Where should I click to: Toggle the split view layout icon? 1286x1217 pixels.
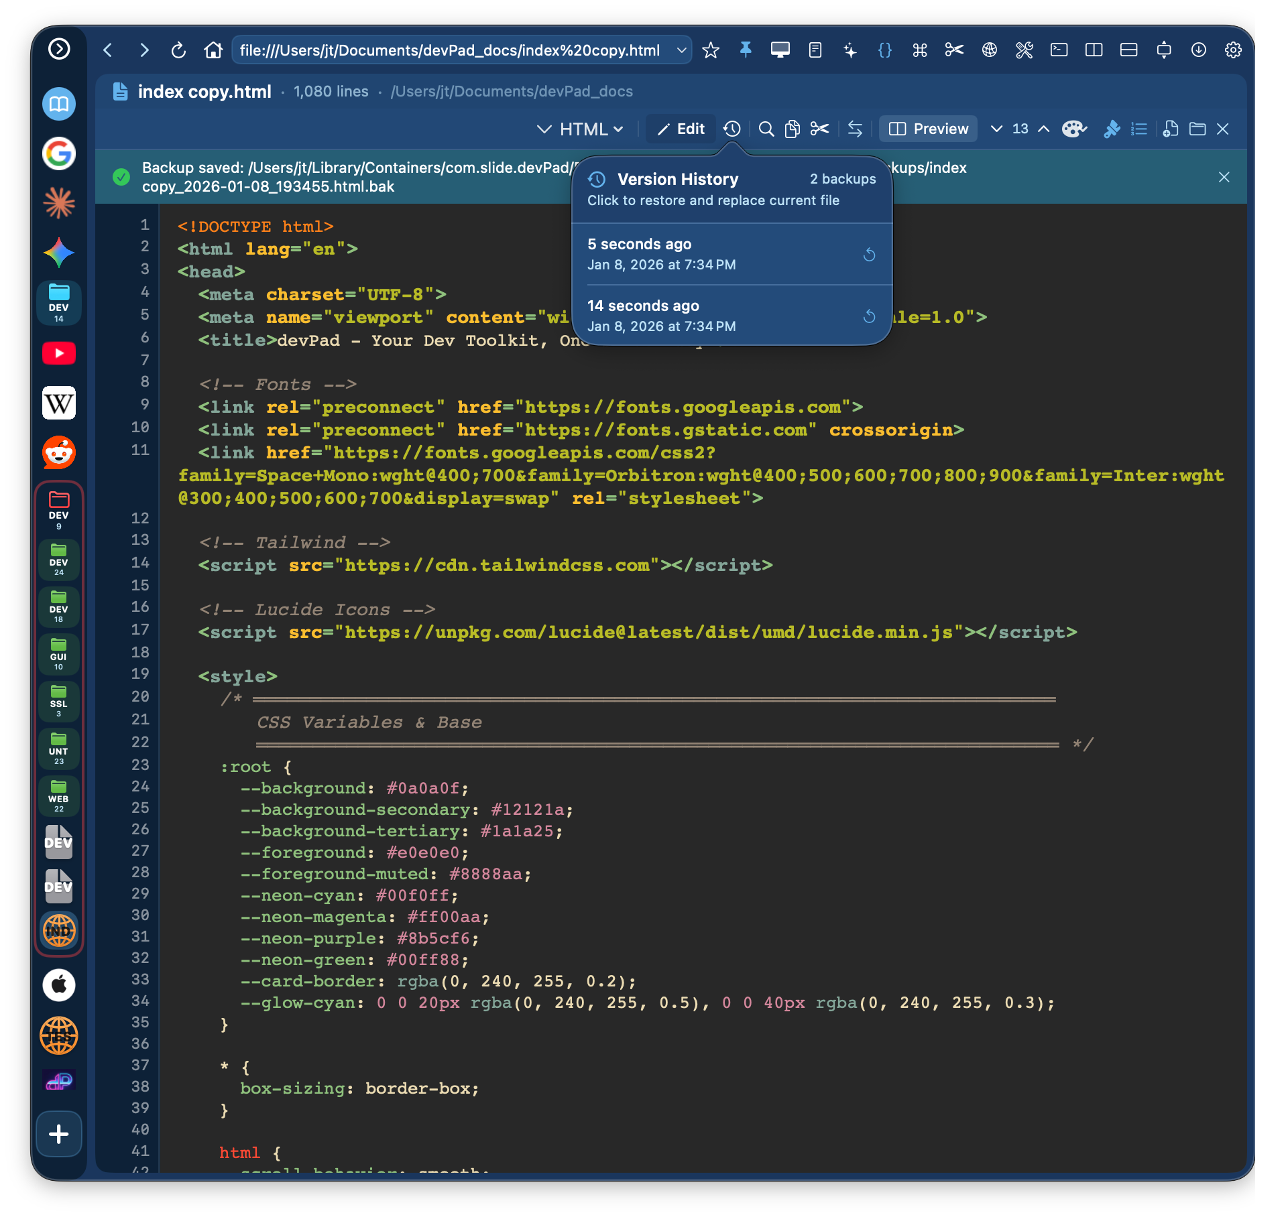pos(1094,50)
